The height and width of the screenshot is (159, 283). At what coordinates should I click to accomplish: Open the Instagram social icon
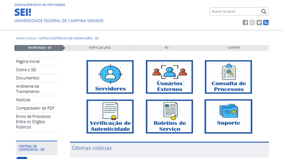252,22
